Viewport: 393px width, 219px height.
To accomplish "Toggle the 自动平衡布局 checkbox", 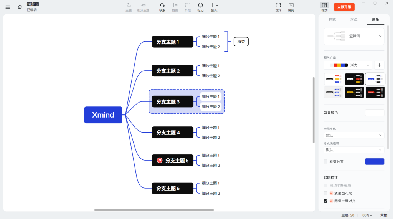I will 325,186.
